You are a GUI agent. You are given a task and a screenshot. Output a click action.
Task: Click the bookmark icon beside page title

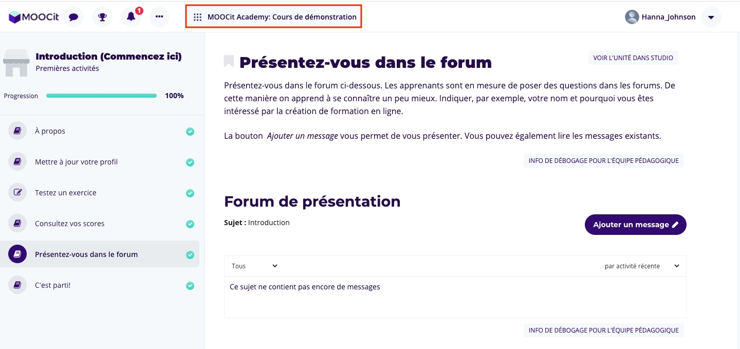point(229,61)
